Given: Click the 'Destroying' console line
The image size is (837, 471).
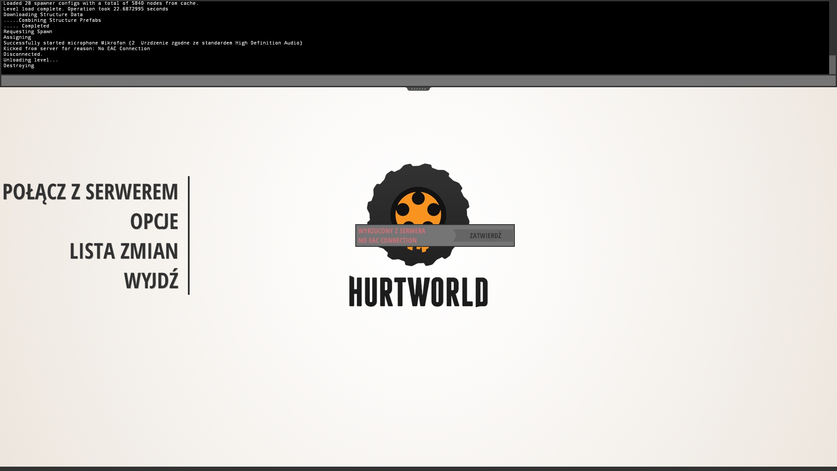Looking at the screenshot, I should click(x=19, y=65).
